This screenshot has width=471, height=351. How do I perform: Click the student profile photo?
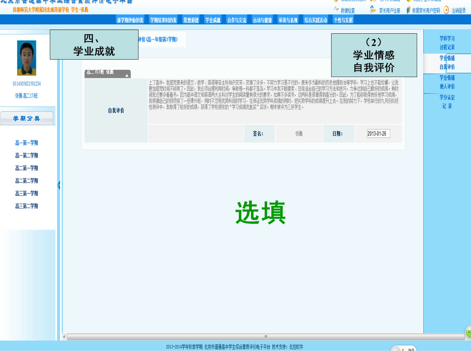27,58
